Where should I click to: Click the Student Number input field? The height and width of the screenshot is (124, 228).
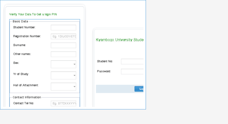63,28
